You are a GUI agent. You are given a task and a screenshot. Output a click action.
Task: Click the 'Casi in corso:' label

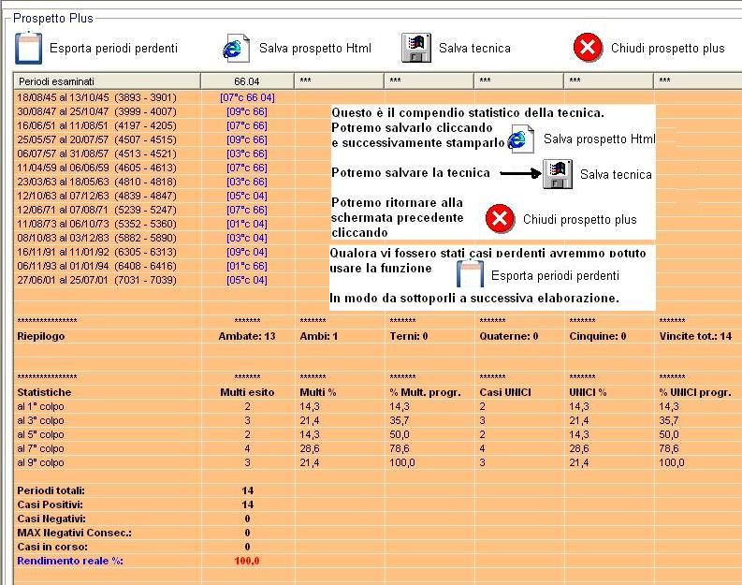tap(52, 548)
